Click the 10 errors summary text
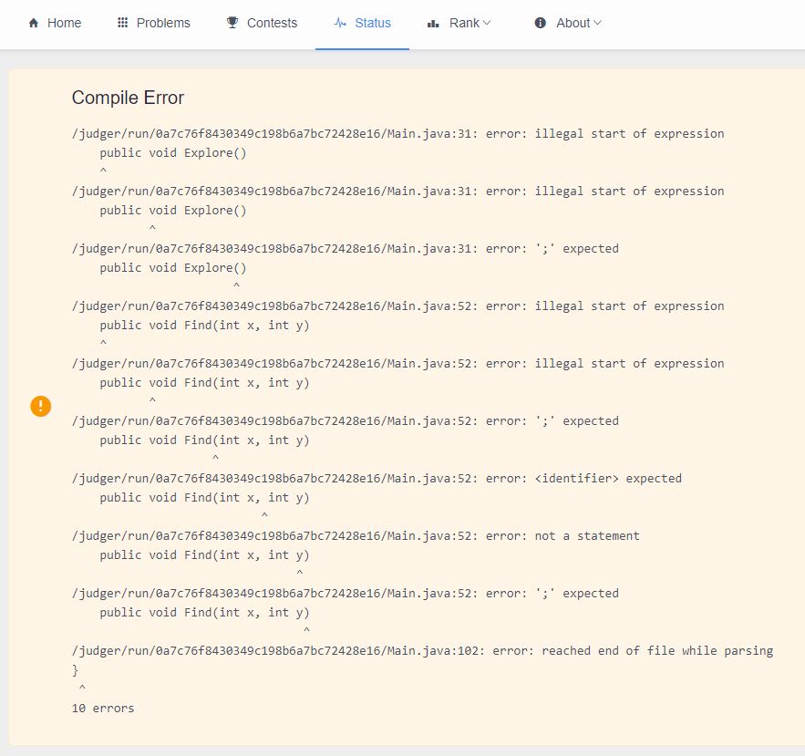805x756 pixels. 103,708
